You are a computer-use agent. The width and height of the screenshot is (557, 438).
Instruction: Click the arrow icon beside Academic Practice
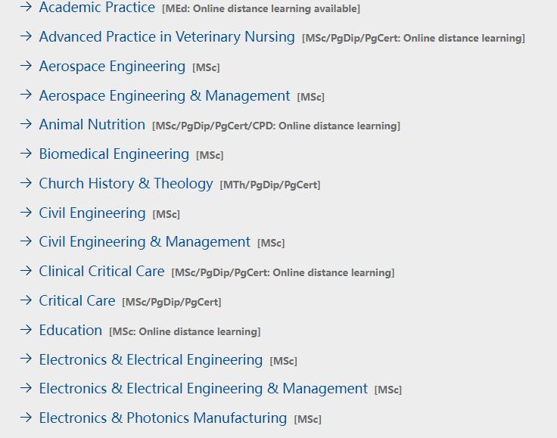click(x=26, y=7)
